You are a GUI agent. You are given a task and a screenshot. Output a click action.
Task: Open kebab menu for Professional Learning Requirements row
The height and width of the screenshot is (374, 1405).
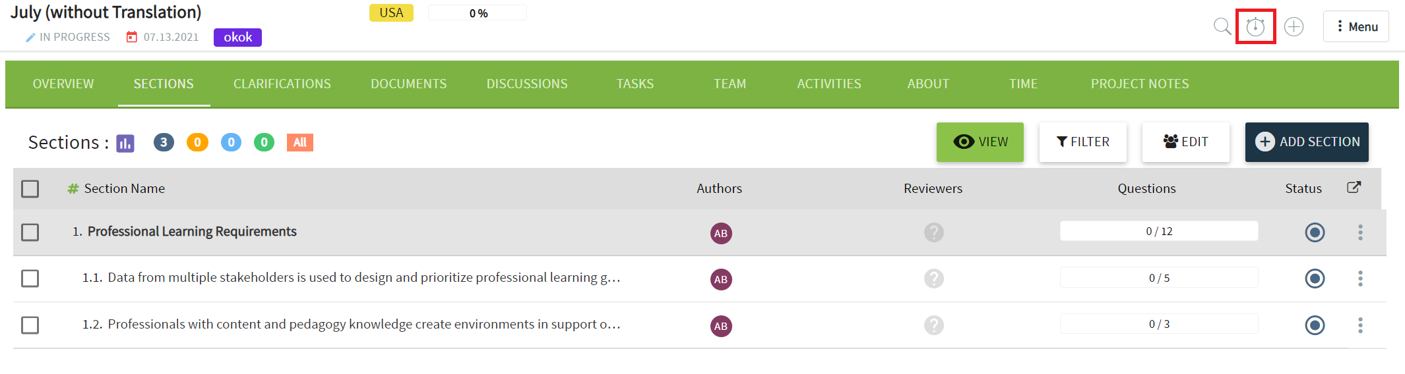tap(1360, 232)
